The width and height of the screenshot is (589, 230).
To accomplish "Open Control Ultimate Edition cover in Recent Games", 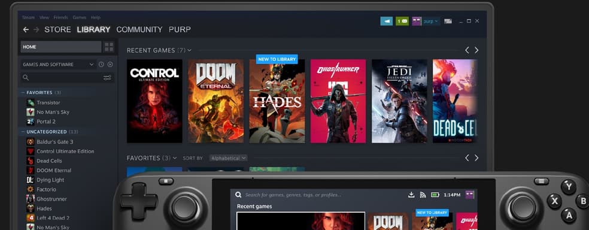I will [x=154, y=101].
